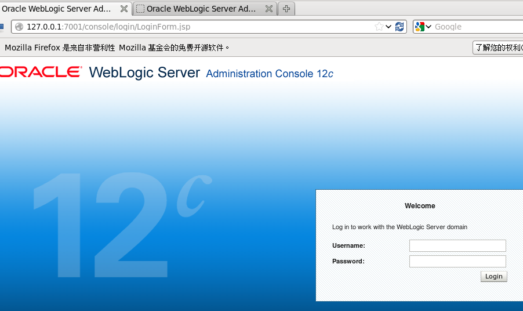Click the Welcome heading in login box
Viewport: 523px width, 311px height.
click(420, 206)
